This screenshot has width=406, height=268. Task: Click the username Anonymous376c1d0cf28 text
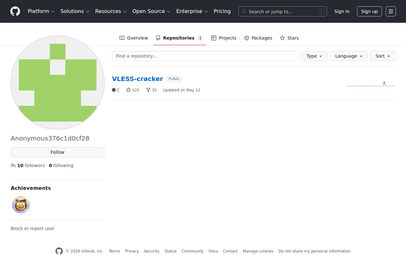pos(50,138)
